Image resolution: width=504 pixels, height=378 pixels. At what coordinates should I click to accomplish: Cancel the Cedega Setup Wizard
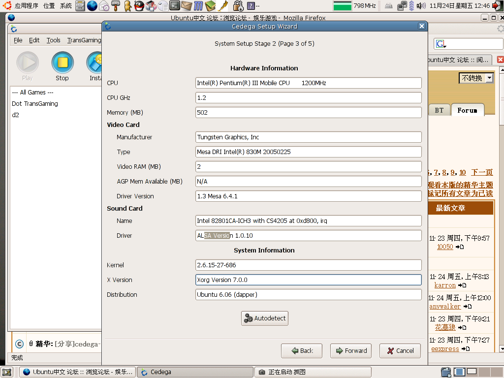coord(400,350)
